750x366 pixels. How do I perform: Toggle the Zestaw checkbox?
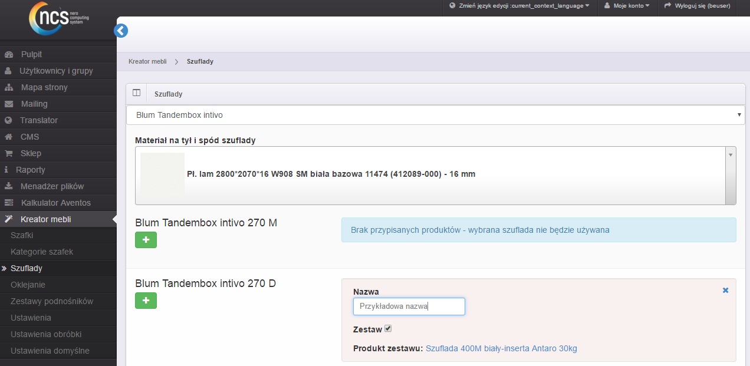pyautogui.click(x=388, y=329)
